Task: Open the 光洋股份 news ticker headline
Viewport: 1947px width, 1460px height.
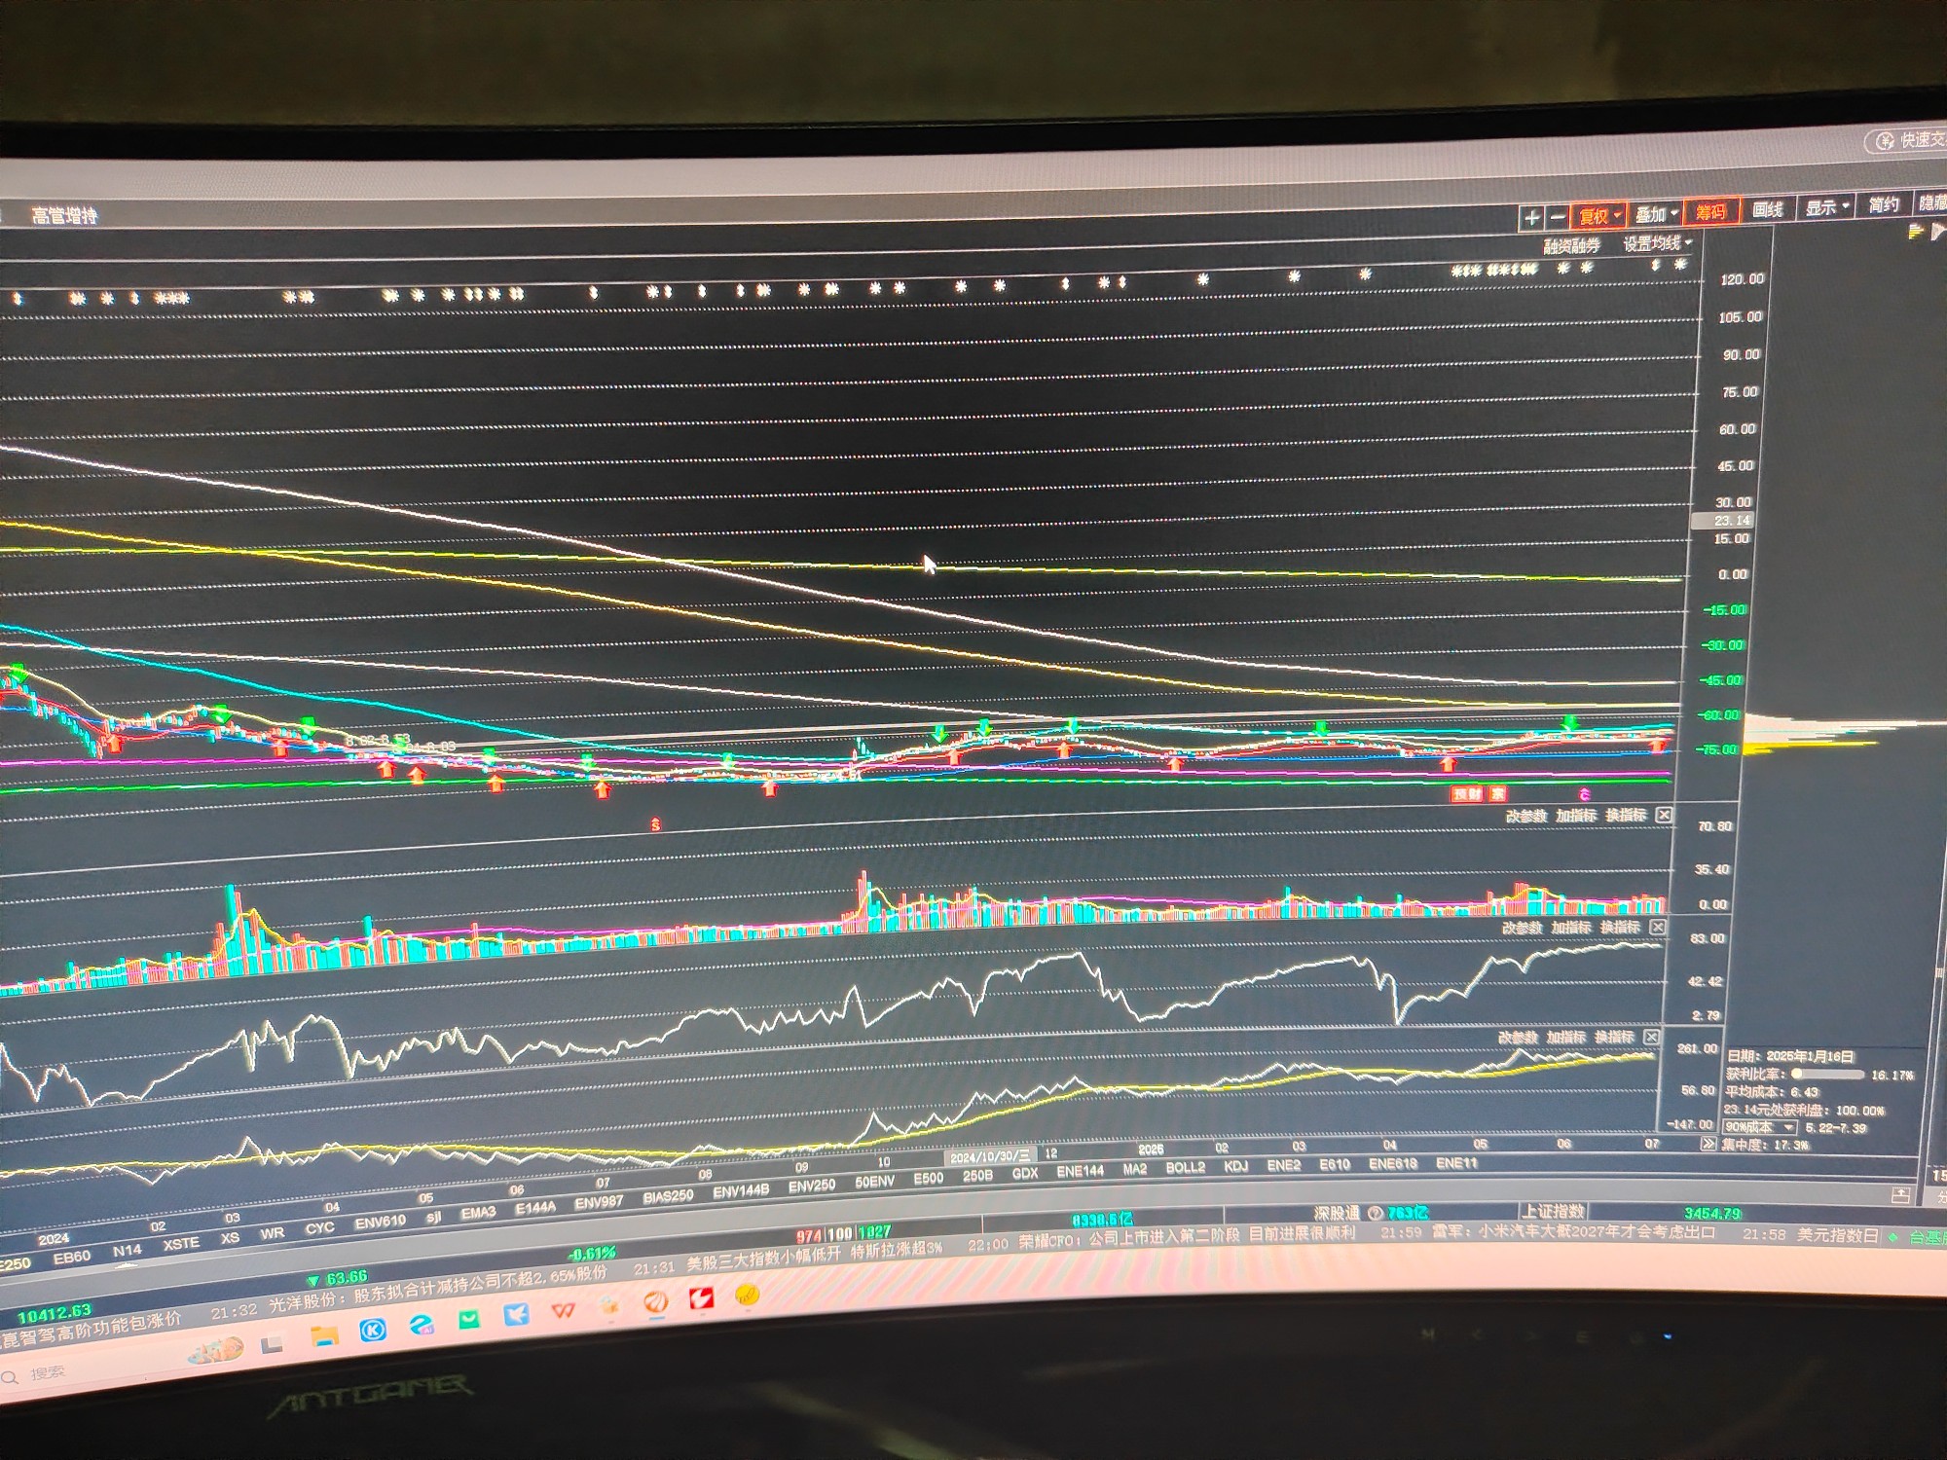Action: (x=436, y=1287)
